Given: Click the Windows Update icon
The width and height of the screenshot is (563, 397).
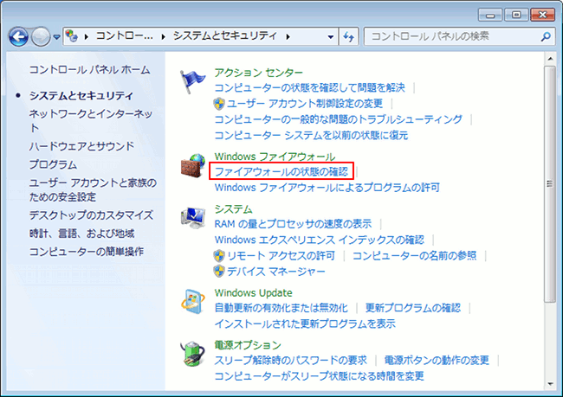Looking at the screenshot, I should pos(192,302).
